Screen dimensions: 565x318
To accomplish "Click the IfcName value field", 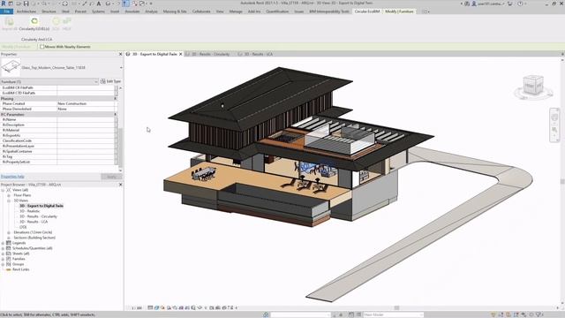I will [86, 120].
